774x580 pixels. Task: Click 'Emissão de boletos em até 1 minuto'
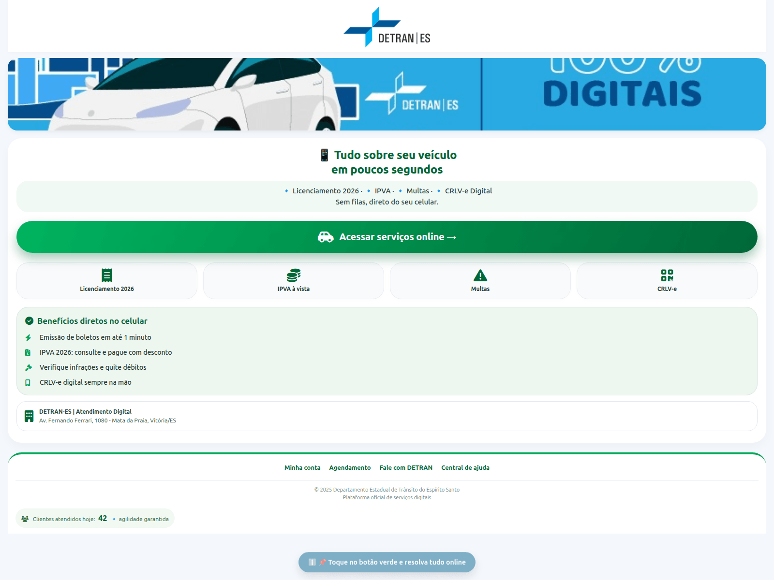(x=95, y=337)
